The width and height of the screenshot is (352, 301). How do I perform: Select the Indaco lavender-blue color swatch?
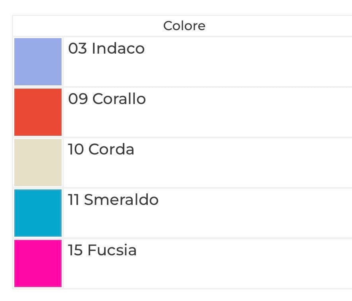point(38,62)
